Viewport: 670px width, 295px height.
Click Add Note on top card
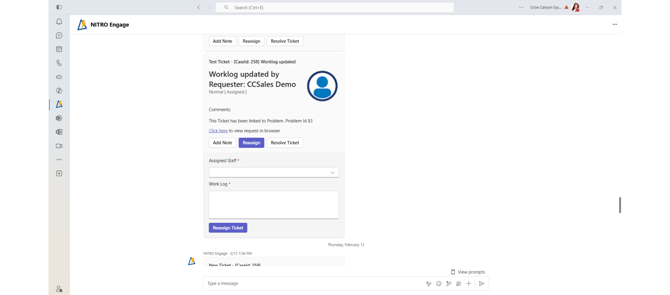click(222, 41)
